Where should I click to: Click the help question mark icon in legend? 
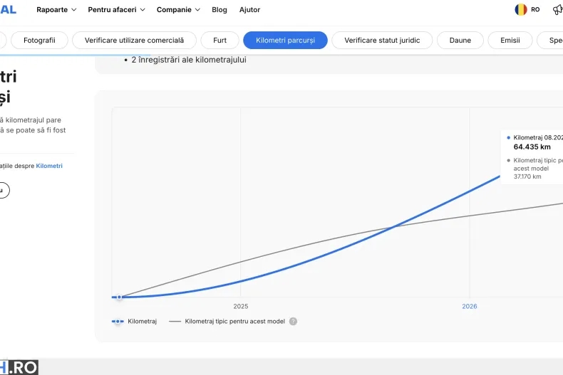pos(293,321)
